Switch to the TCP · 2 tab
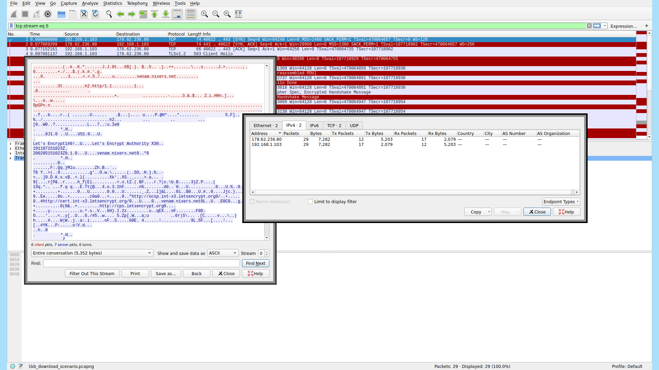The image size is (659, 370). coord(334,125)
